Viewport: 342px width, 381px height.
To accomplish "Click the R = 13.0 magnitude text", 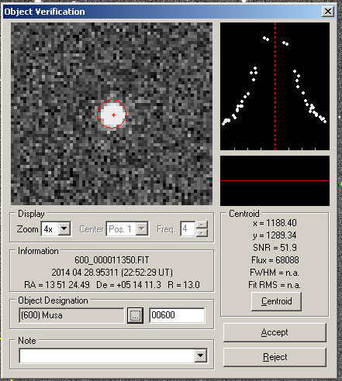I will [184, 285].
